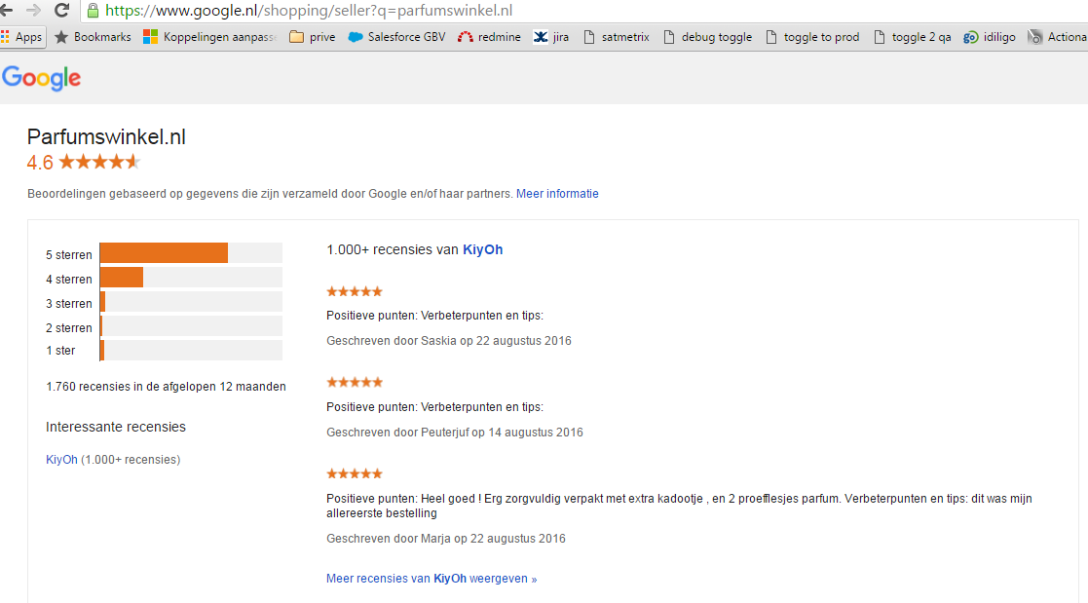Click the five stars on Saskia's review
The width and height of the screenshot is (1088, 603).
click(x=355, y=291)
